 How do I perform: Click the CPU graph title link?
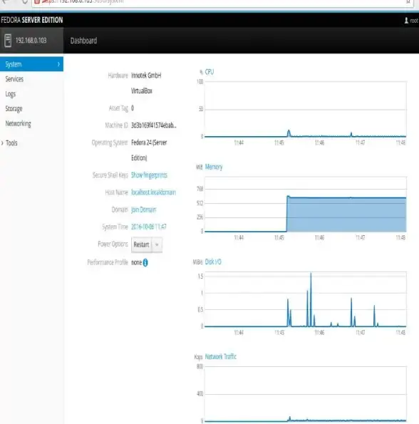(209, 72)
